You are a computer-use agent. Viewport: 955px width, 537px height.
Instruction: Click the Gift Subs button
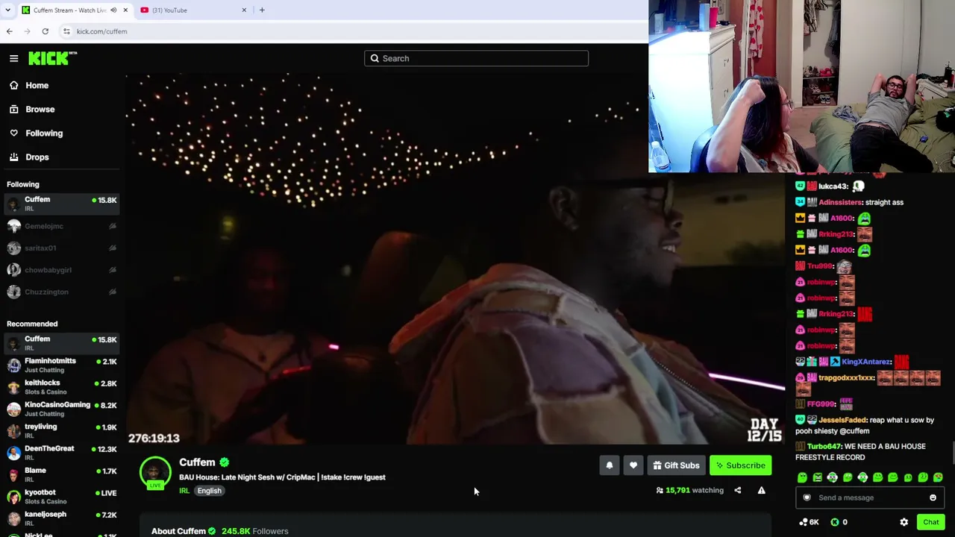(677, 465)
